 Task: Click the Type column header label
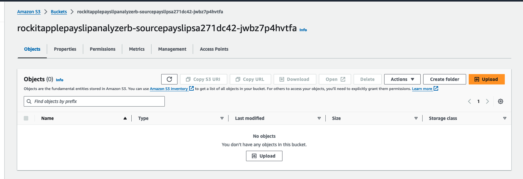pos(143,118)
